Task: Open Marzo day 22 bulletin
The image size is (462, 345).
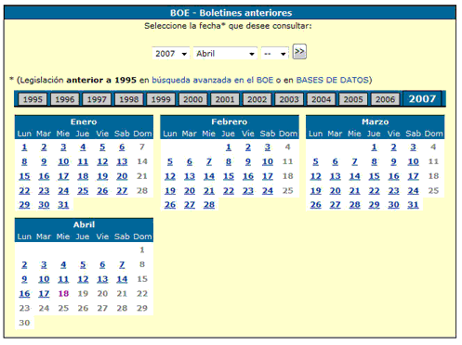Action: click(375, 191)
